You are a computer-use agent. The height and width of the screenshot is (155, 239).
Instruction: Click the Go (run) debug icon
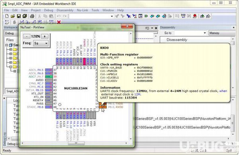pyautogui.click(x=51, y=22)
